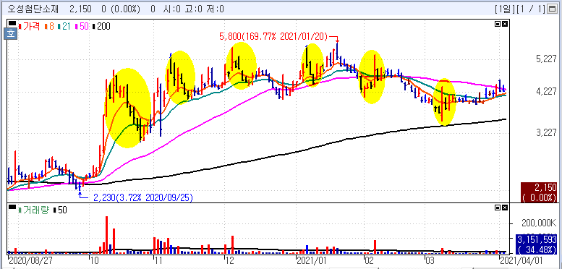Click the 11 month marker on date axis

pos(159,260)
